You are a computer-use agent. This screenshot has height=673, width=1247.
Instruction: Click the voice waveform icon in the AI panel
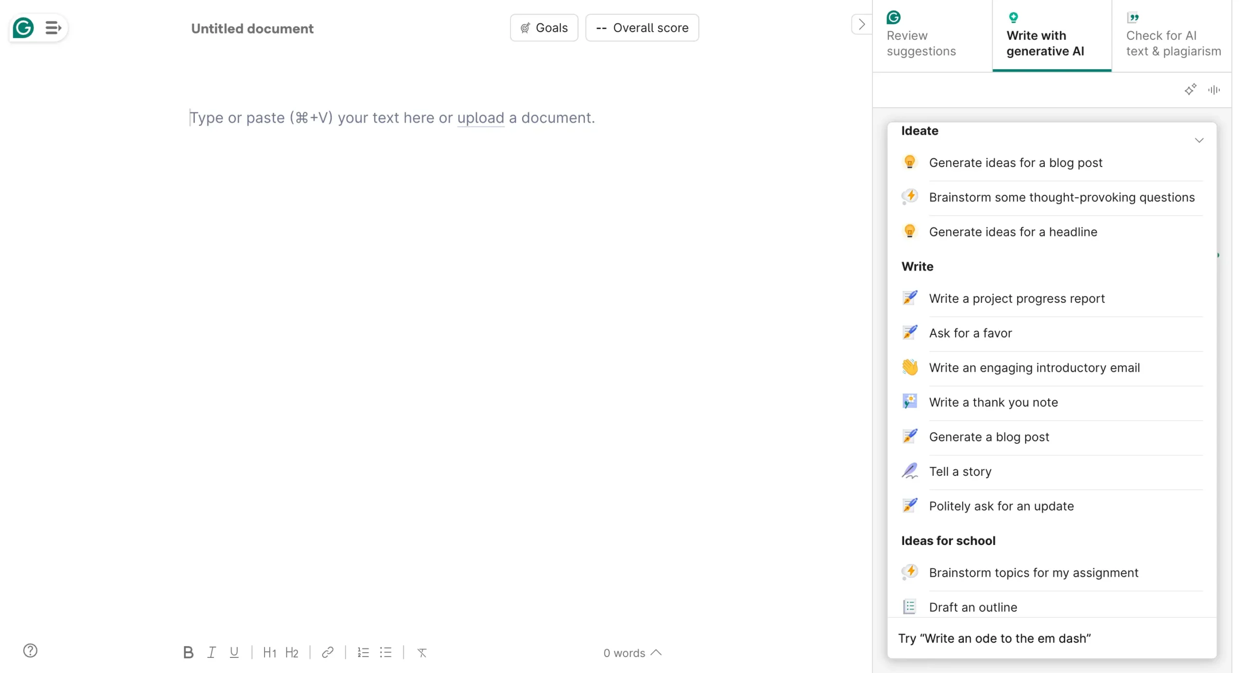point(1214,90)
